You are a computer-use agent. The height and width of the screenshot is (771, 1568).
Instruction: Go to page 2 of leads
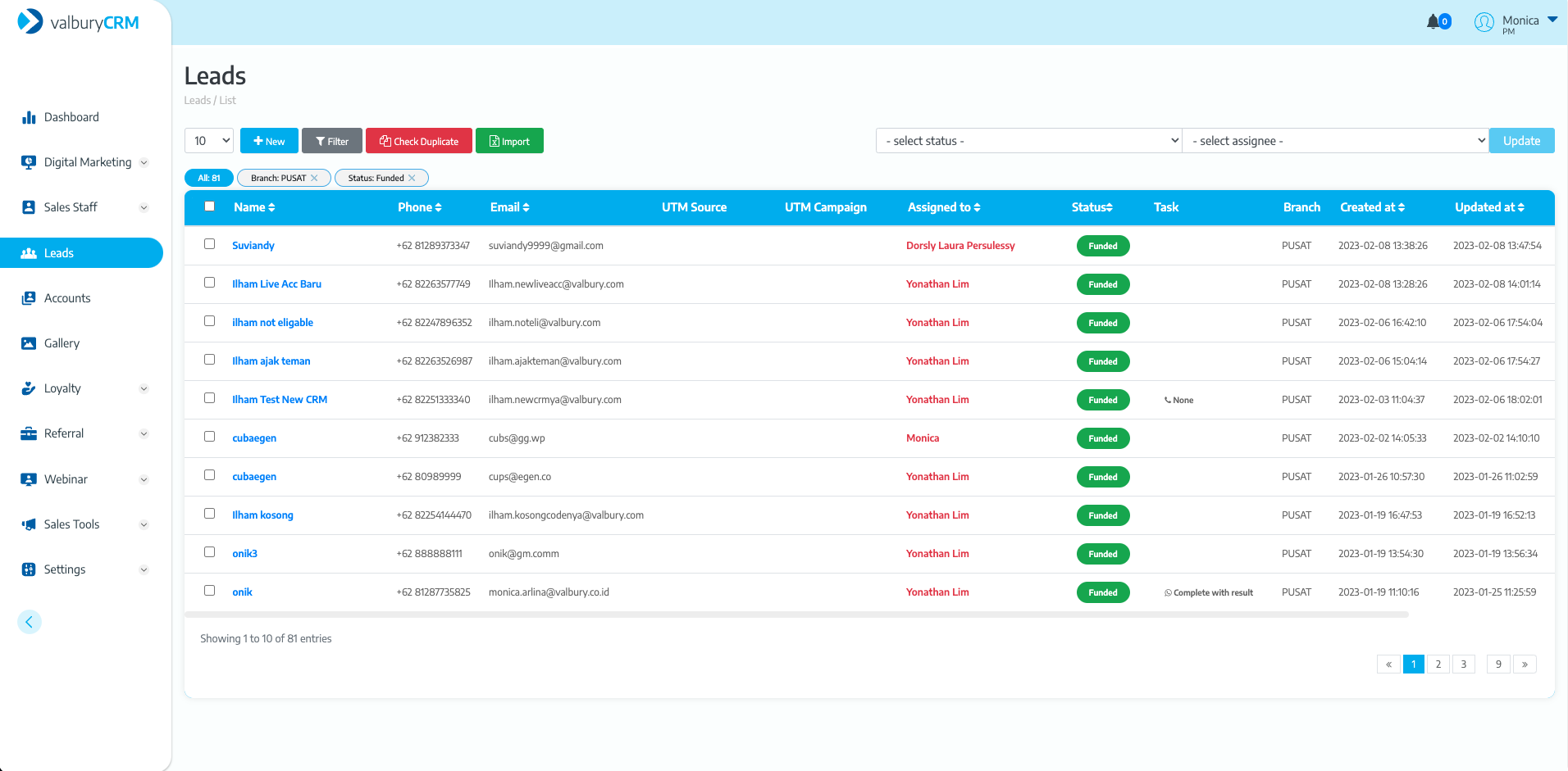coord(1438,664)
